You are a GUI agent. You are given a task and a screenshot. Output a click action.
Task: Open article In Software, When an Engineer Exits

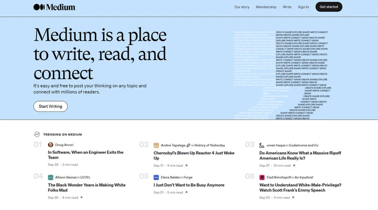(x=85, y=155)
